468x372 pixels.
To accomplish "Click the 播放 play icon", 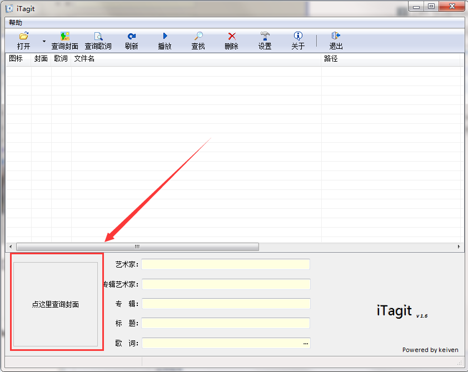I will pos(165,36).
